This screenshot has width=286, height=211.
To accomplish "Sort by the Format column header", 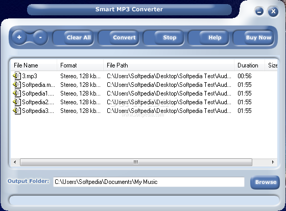I will click(80, 65).
